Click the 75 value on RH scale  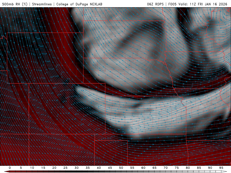(177, 168)
